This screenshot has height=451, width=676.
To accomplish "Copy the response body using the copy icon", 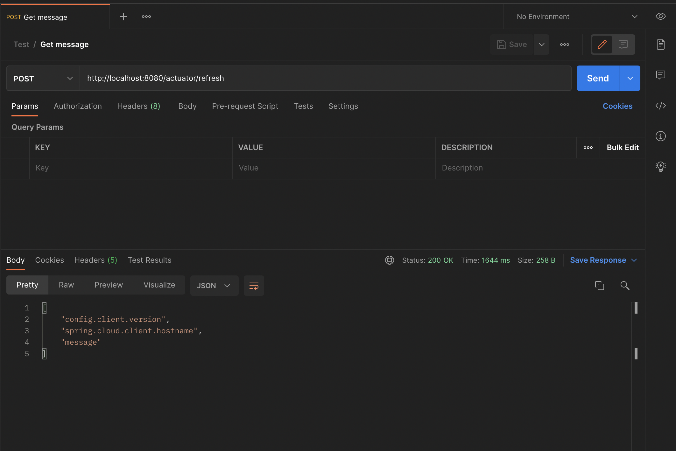I will click(x=600, y=285).
